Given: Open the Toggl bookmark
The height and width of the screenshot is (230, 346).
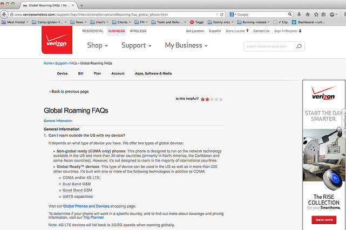Looking at the screenshot, I should [x=197, y=22].
